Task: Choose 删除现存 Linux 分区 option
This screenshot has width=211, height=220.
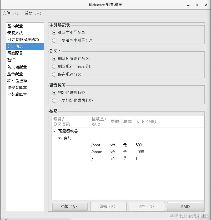Action: coord(54,67)
